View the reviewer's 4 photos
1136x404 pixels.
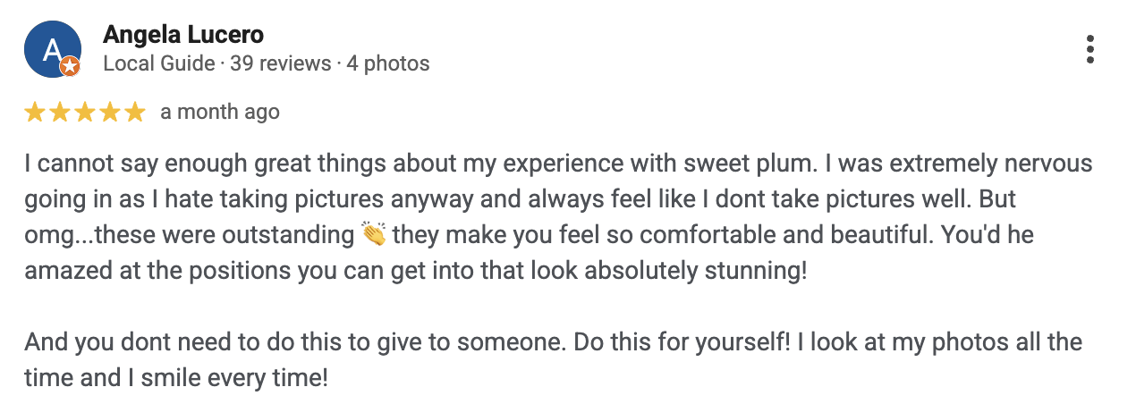pos(388,63)
